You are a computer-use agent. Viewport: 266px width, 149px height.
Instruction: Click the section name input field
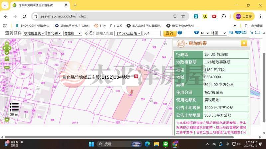tap(104, 33)
